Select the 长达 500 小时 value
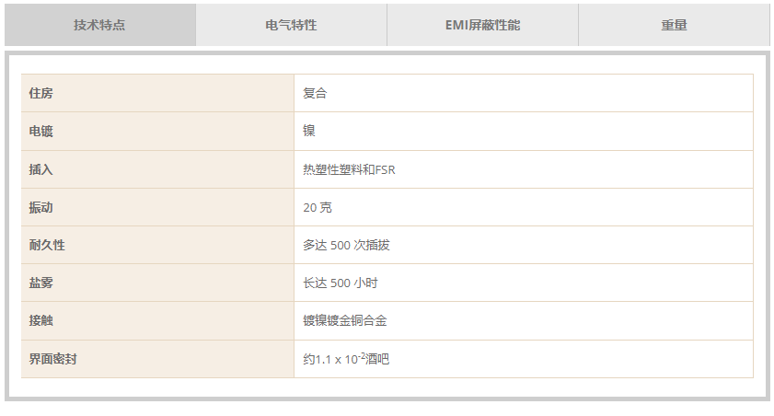This screenshot has width=774, height=416. 341,283
